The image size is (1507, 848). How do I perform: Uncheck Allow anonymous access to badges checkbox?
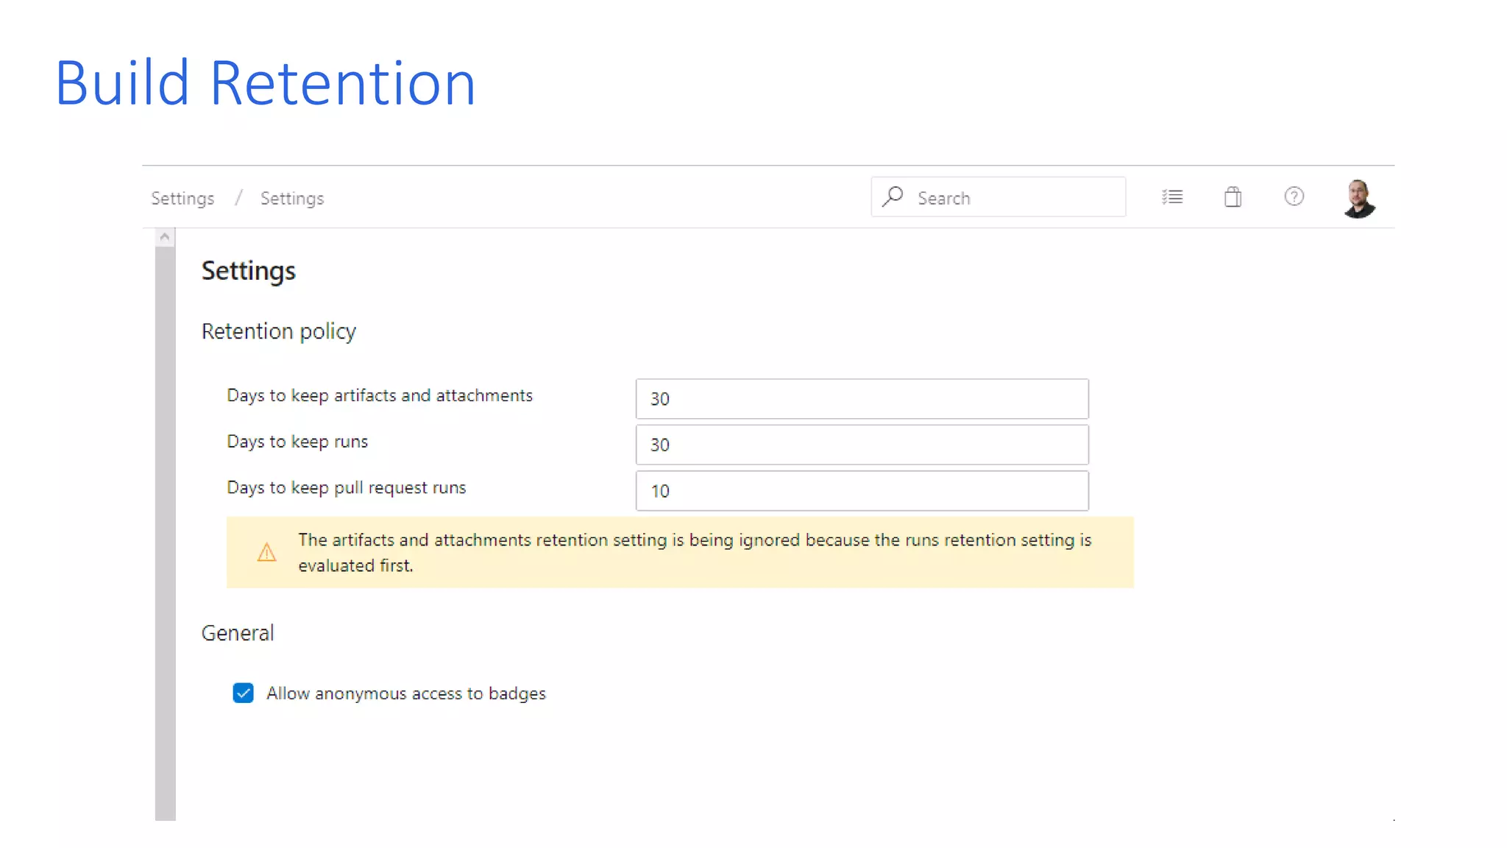pos(244,693)
